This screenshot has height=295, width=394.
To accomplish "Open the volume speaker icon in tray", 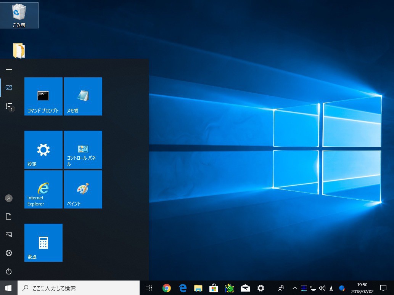I will coord(322,288).
